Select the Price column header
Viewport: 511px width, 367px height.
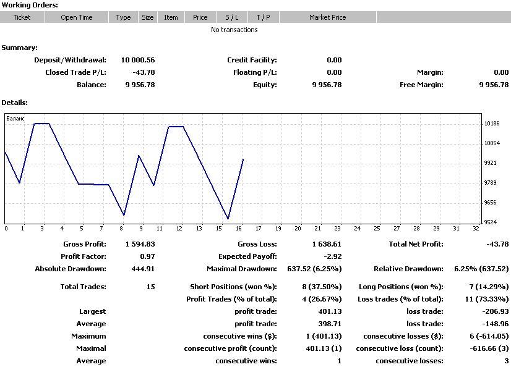pyautogui.click(x=200, y=17)
